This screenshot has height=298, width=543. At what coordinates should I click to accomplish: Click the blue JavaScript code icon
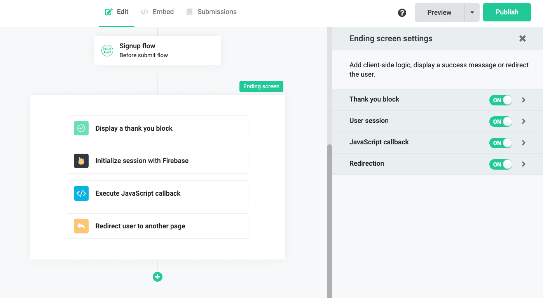[x=81, y=193]
